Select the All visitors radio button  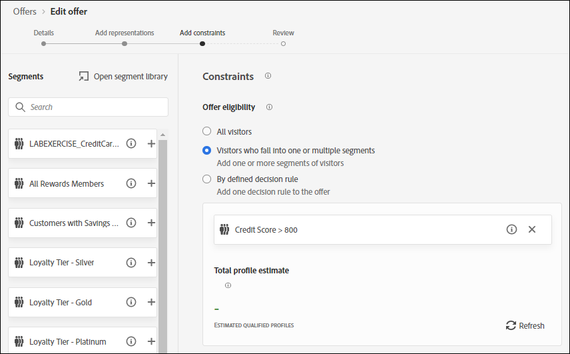tap(206, 131)
